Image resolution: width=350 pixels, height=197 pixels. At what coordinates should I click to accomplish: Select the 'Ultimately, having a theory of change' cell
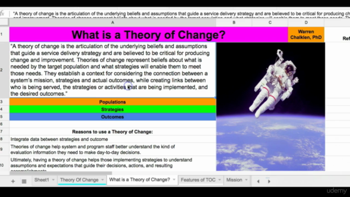[x=113, y=164]
